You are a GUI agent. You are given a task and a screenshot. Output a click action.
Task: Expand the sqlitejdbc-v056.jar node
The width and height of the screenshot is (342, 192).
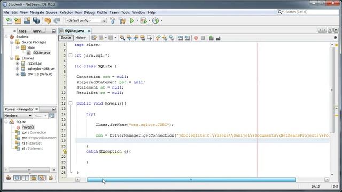[x=18, y=69]
